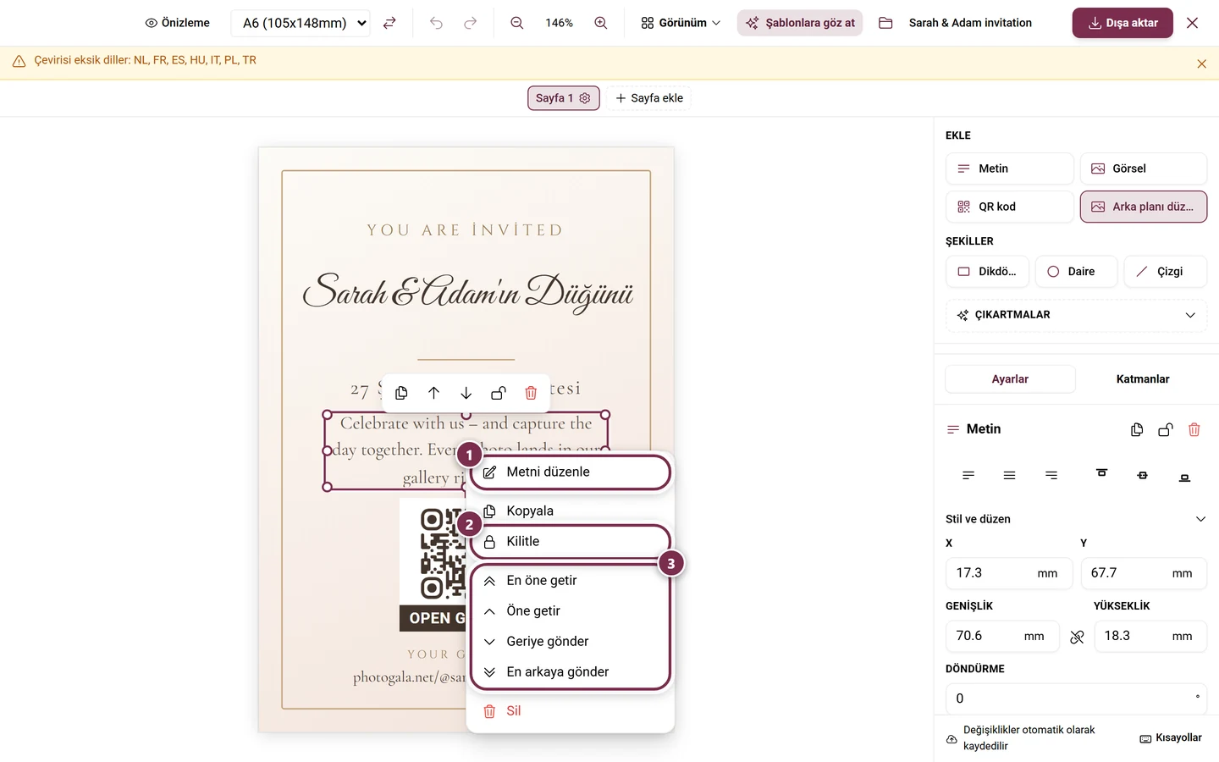The width and height of the screenshot is (1219, 762).
Task: Dismiss the missing translations warning banner
Action: pos(1201,63)
